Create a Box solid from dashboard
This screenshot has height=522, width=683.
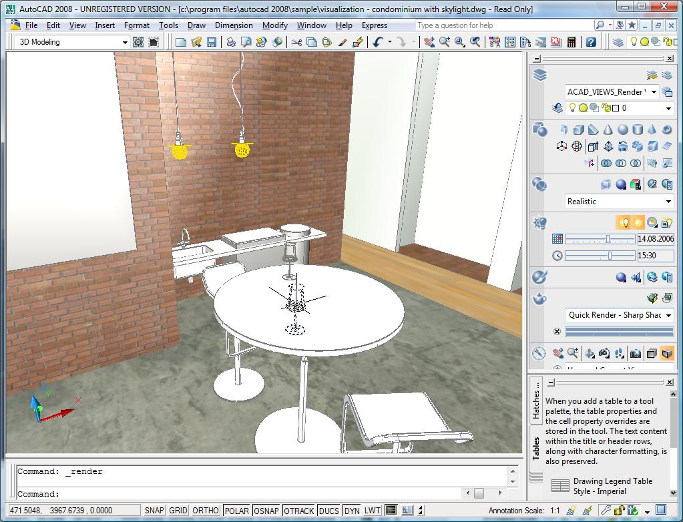click(578, 129)
